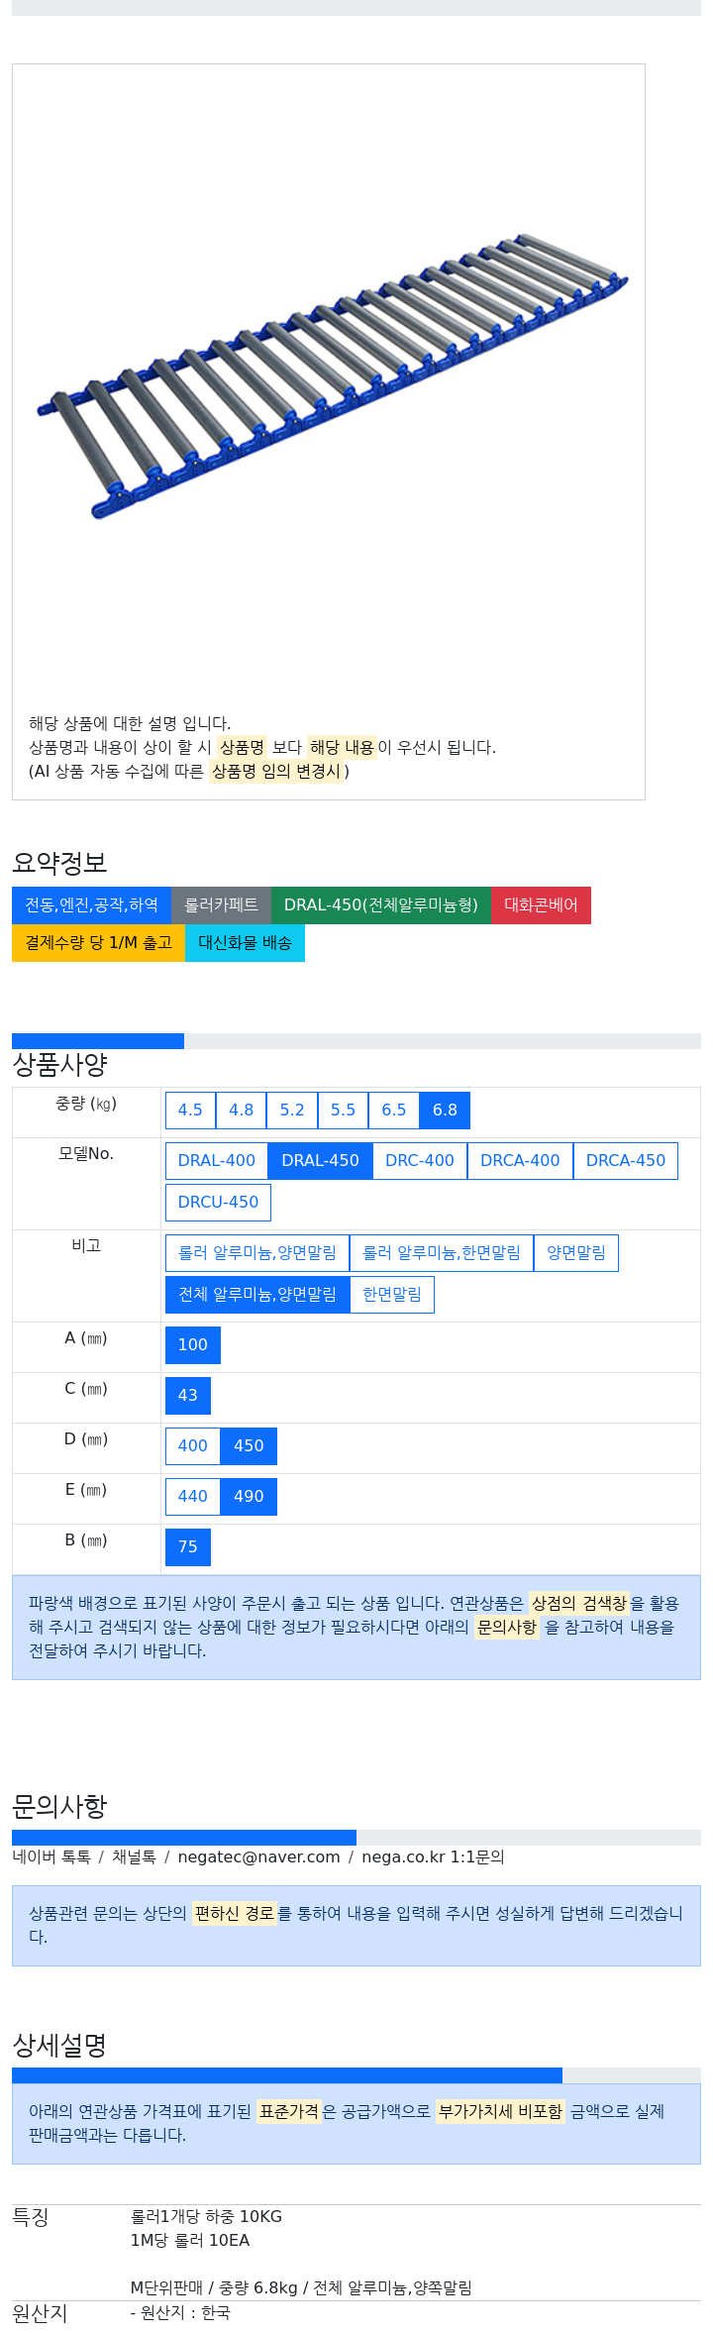The image size is (713, 2333).
Task: Select model DRAL-400
Action: (x=217, y=1161)
